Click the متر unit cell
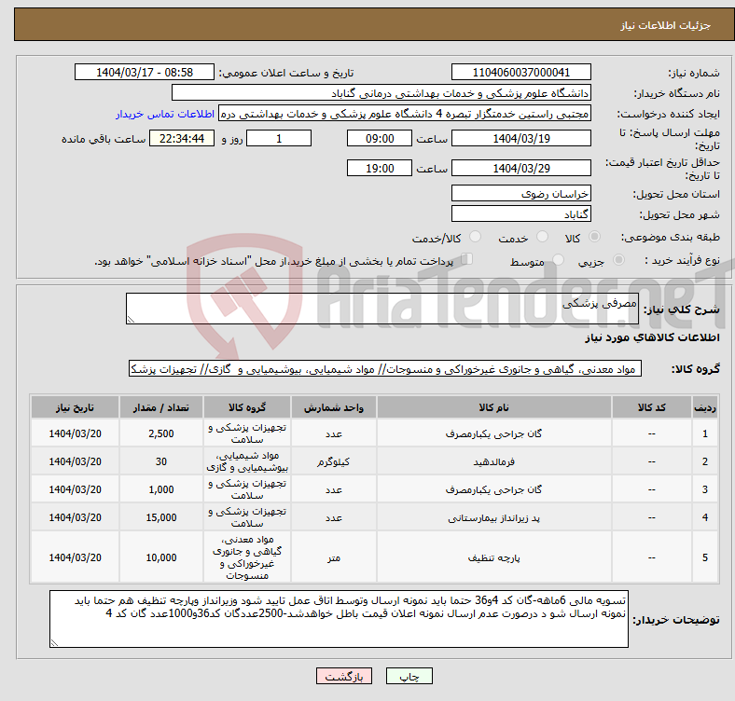Image resolution: width=735 pixels, height=701 pixels. coord(333,557)
